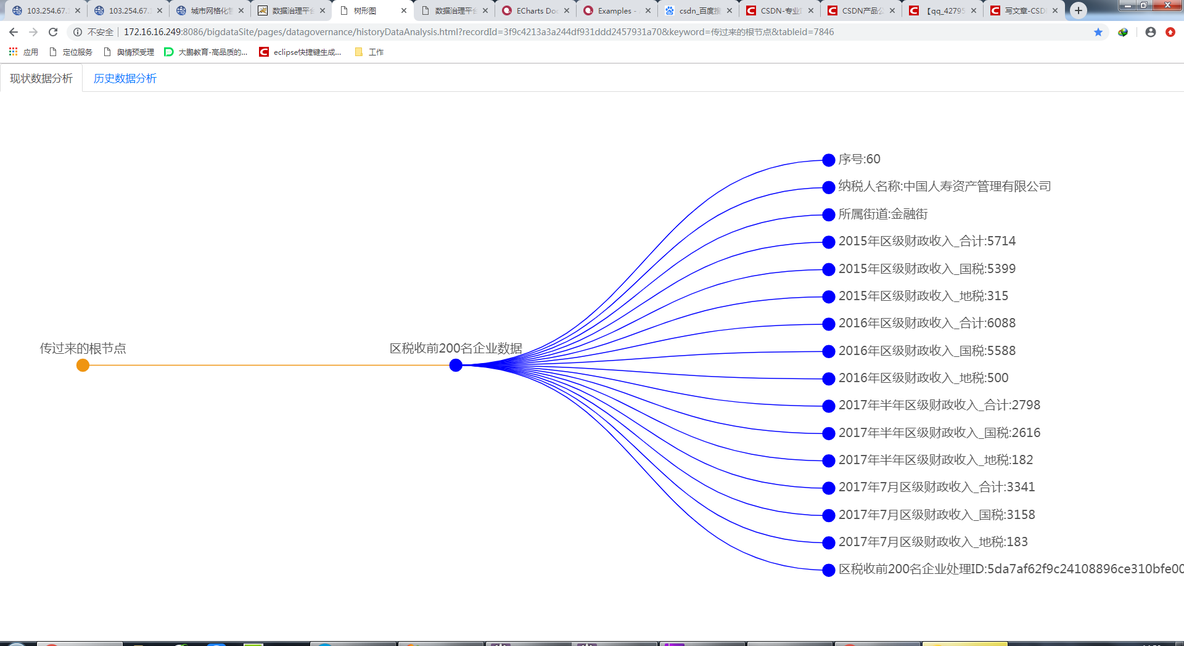The image size is (1184, 646).
Task: Select node 2016年区级财政收入_合计:6088
Action: (829, 324)
